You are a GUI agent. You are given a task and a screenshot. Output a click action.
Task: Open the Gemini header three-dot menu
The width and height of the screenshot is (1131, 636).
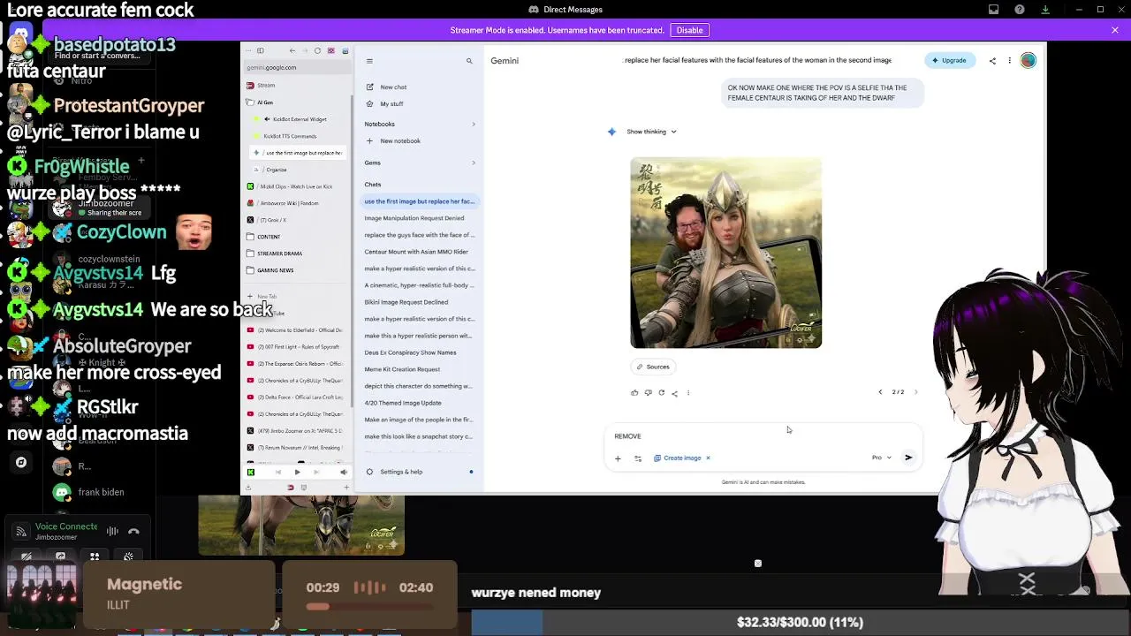coord(1009,61)
